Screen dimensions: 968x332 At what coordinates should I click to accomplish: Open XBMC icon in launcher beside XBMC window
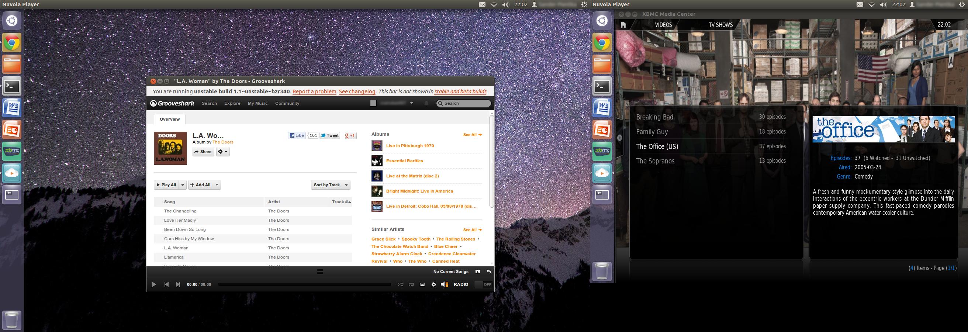[x=602, y=151]
